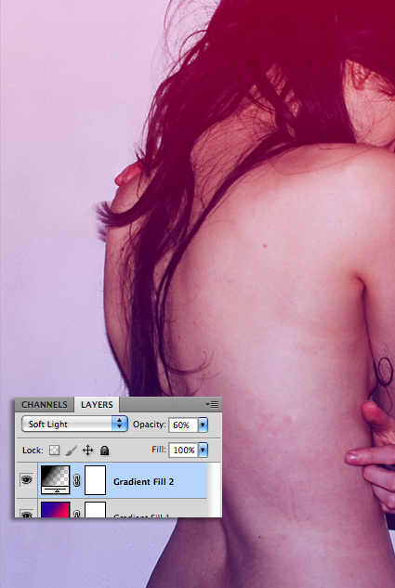Image resolution: width=395 pixels, height=588 pixels.
Task: Unlink the Gradient Fill 2 mask chain icon
Action: [77, 480]
